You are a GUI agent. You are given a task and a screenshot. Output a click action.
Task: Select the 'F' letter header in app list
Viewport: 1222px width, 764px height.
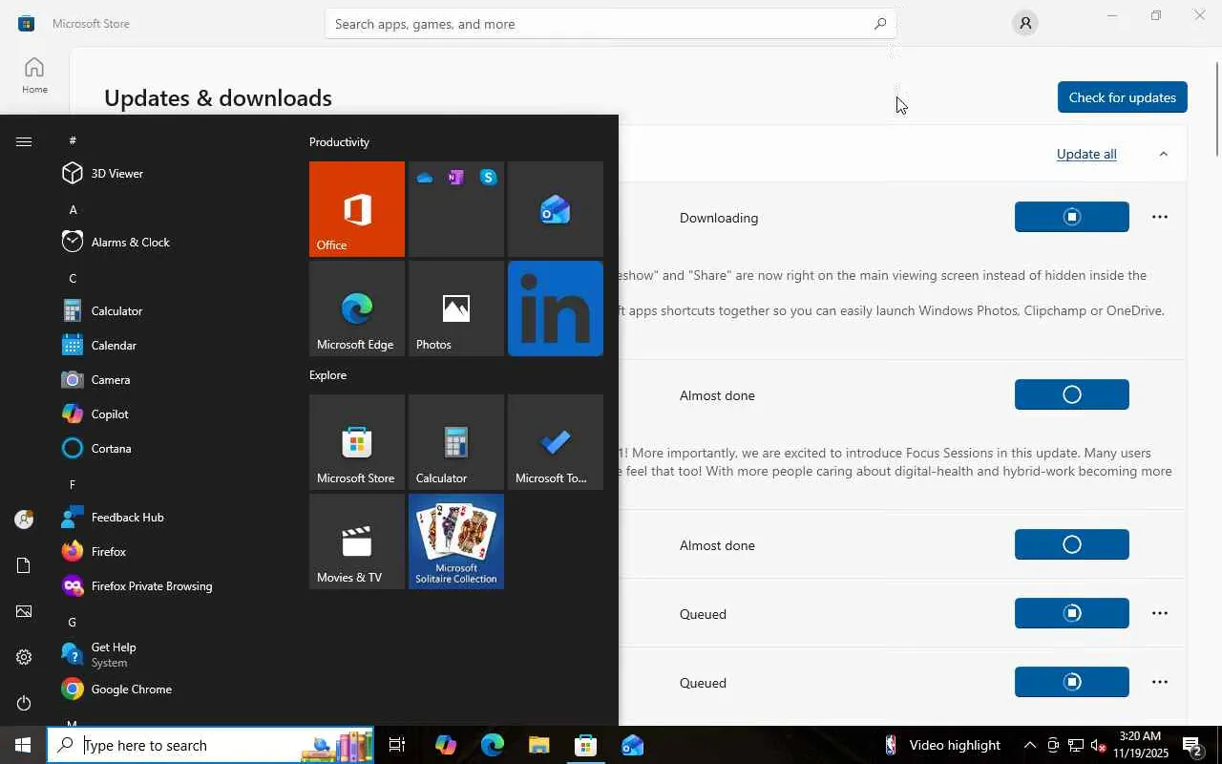click(x=73, y=484)
